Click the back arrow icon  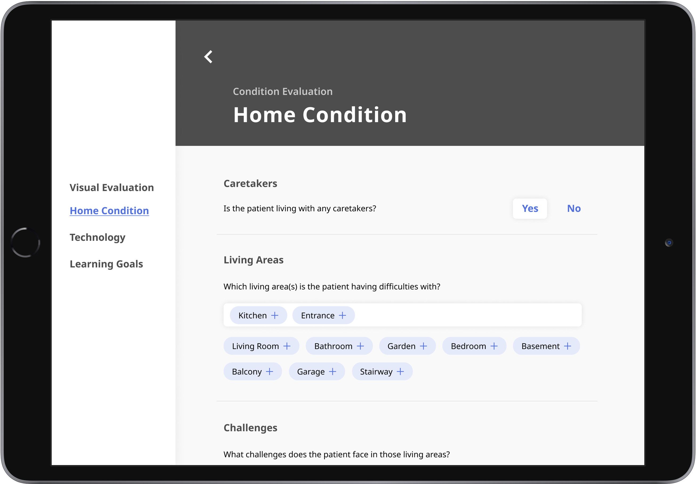(208, 57)
